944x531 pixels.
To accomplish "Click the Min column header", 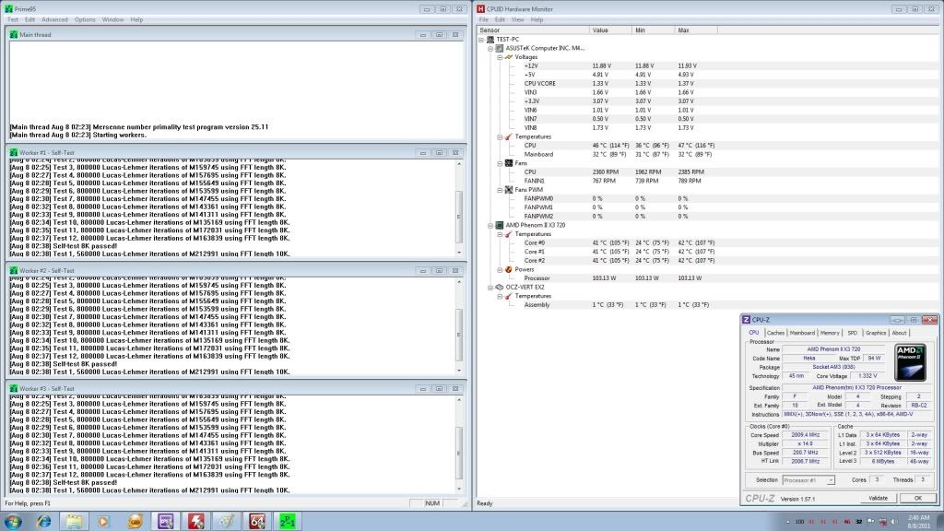I will coord(654,30).
